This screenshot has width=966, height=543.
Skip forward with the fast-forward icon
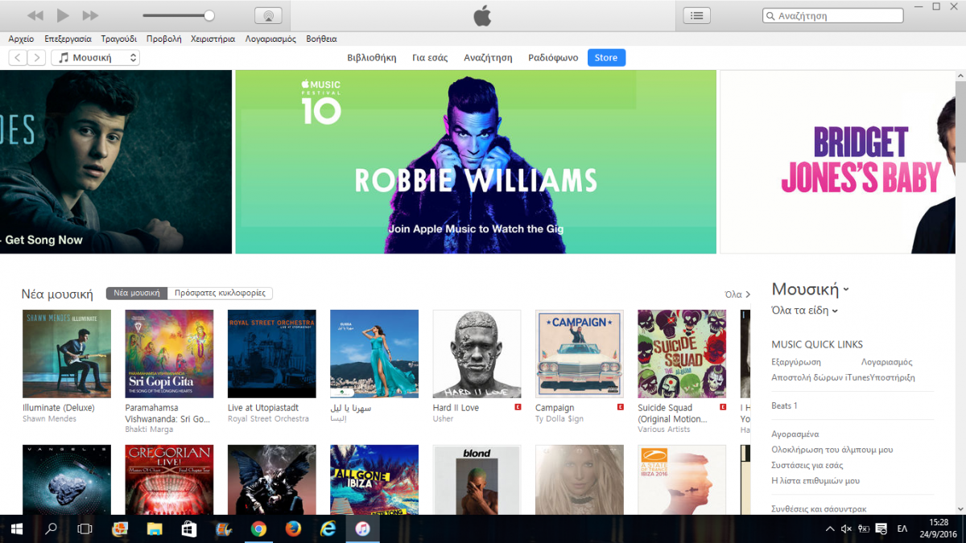coord(91,15)
